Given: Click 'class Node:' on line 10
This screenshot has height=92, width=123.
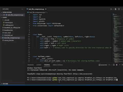Looking at the screenshot, I should [x=38, y=34].
